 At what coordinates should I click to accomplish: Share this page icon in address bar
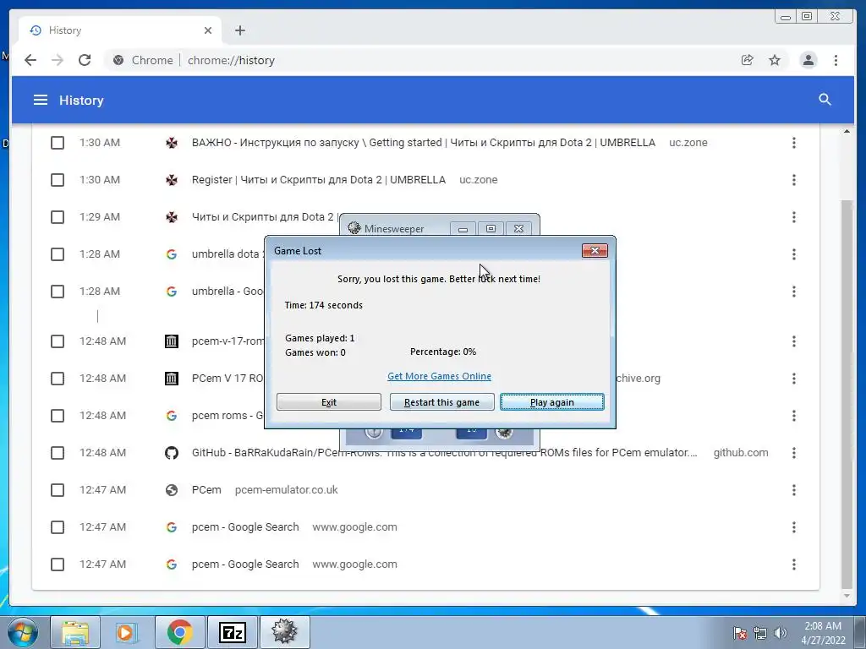pos(747,60)
